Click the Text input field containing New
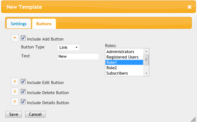 point(78,56)
